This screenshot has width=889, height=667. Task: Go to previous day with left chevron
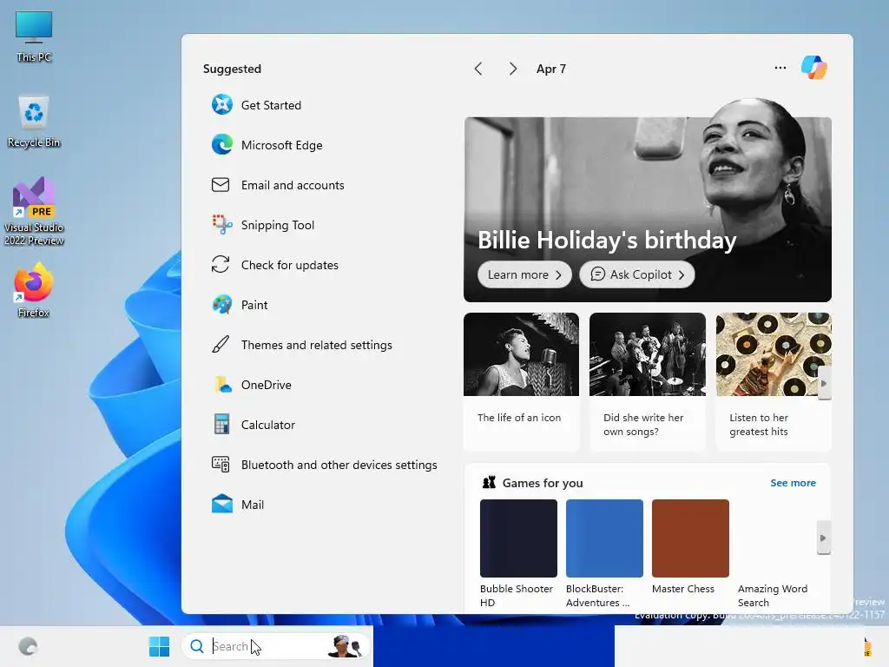(478, 69)
